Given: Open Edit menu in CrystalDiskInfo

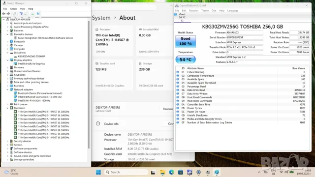Looking at the screenshot, I should [x=184, y=11].
